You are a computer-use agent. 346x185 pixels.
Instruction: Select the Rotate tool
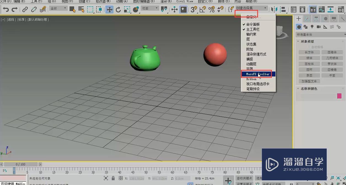[x=118, y=9]
